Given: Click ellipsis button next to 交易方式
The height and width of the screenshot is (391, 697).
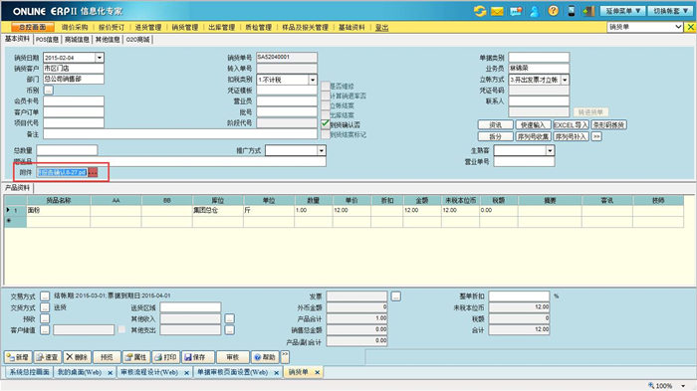Looking at the screenshot, I should tap(45, 295).
